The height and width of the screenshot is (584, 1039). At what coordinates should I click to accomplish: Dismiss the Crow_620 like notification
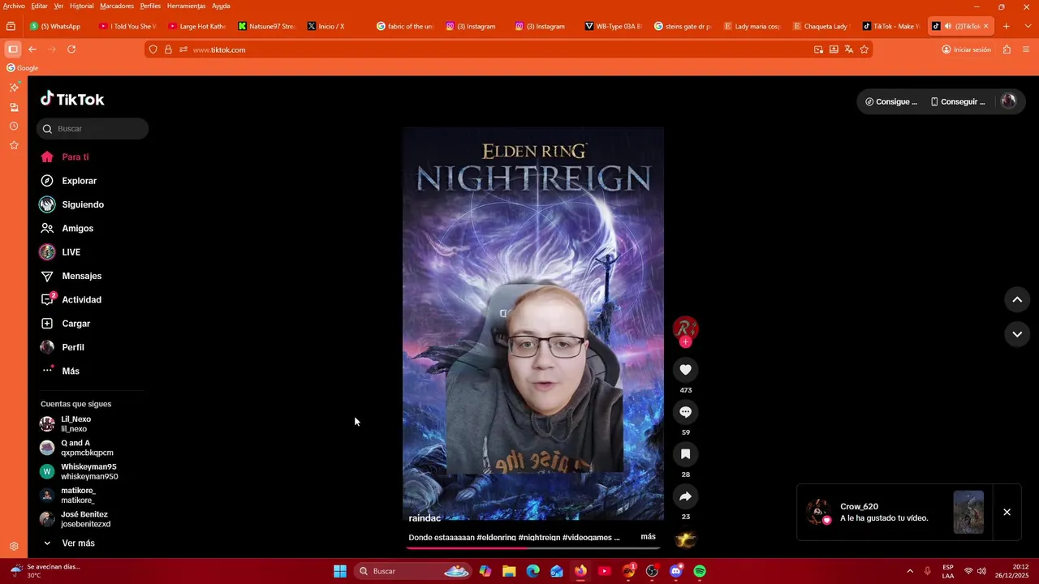coord(1007,512)
